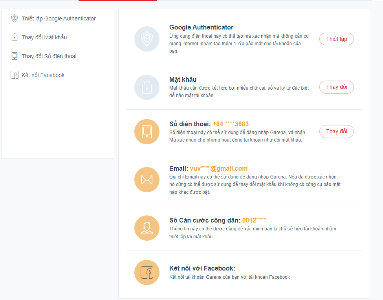Viewport: 383px width, 300px height.
Task: Click Thay đổi button in Số điện thoại row
Action: [337, 132]
